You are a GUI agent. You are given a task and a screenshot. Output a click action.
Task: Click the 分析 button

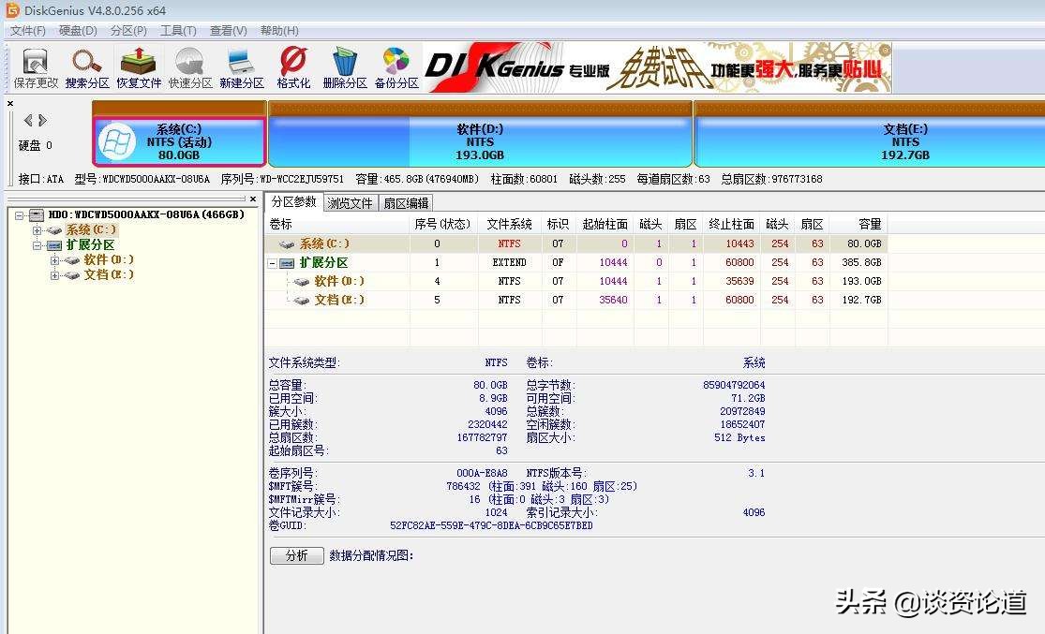(296, 555)
